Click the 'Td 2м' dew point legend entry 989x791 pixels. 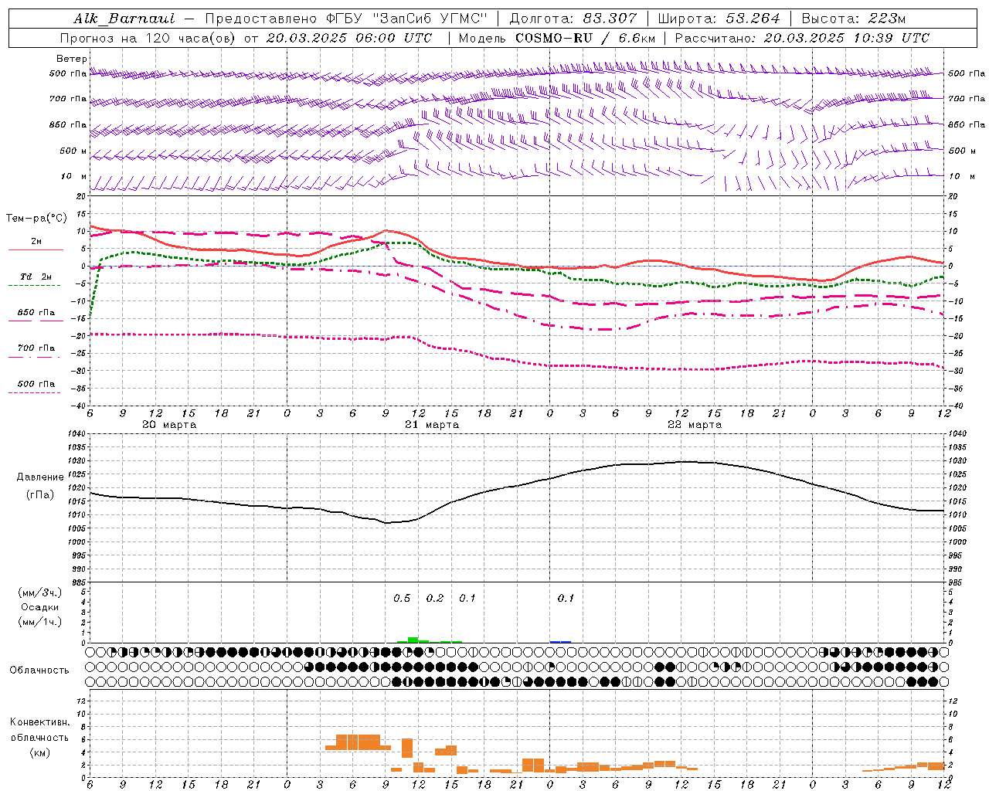coord(36,277)
